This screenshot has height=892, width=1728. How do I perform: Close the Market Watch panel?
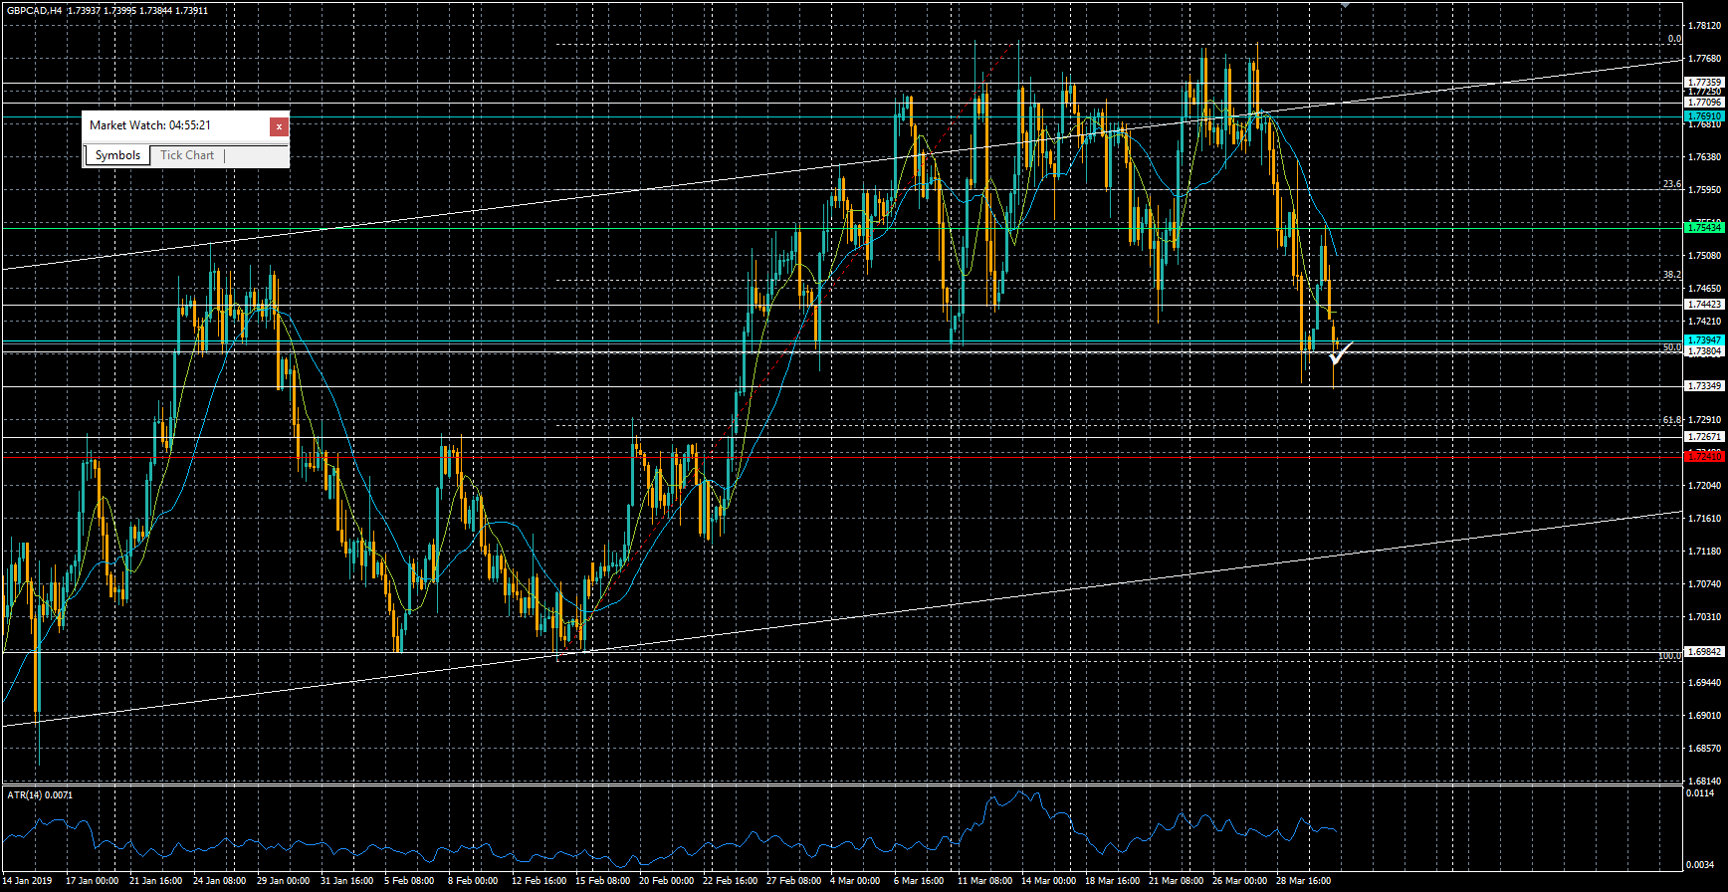tap(280, 126)
